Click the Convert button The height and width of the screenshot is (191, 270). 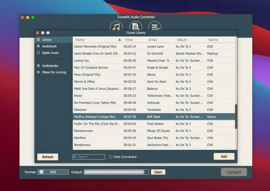(x=234, y=172)
